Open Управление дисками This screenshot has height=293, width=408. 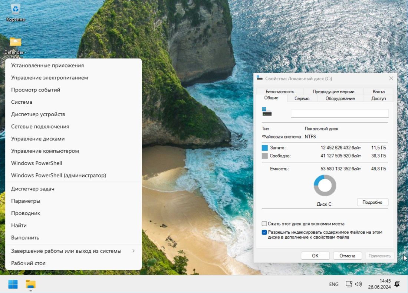tap(73, 139)
